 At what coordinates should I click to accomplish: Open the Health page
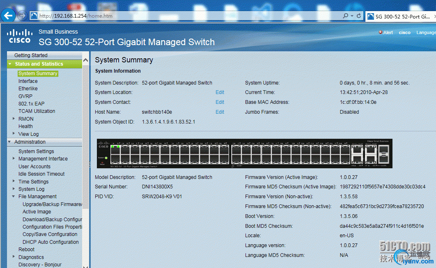tap(25, 126)
